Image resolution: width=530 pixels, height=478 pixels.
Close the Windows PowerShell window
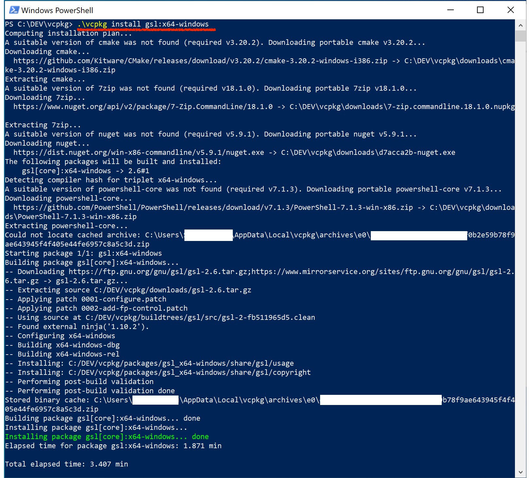(510, 10)
